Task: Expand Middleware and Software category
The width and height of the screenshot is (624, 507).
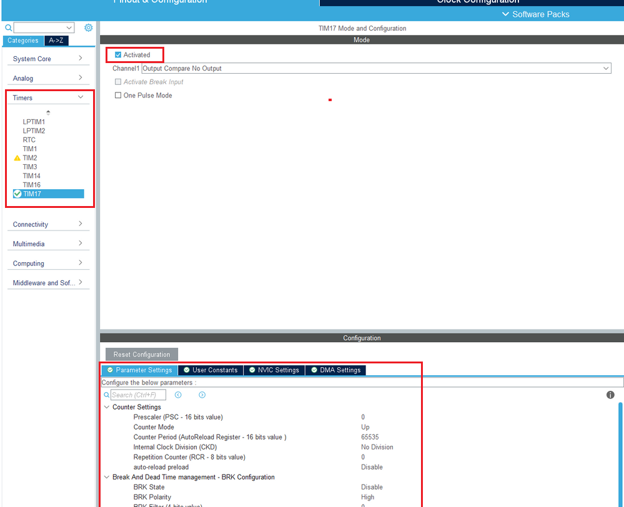Action: 48,283
